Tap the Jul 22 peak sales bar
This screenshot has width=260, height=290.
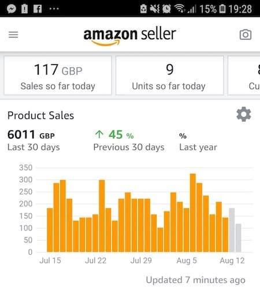[102, 216]
